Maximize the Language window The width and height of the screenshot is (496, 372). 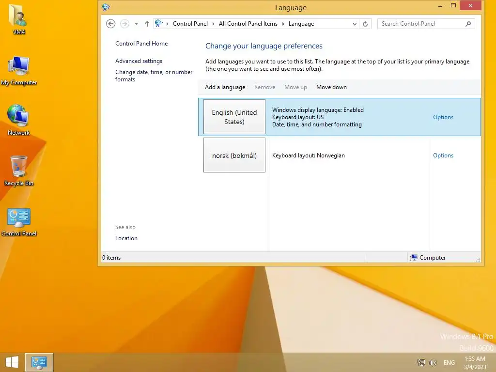[x=453, y=6]
